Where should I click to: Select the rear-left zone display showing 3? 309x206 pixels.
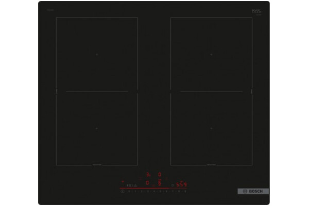pyautogui.click(x=148, y=175)
